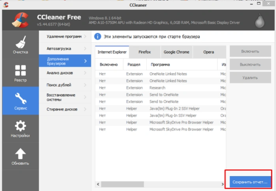276x191 pixels.
Task: Open Стирание дисков menu item
Action: click(x=65, y=109)
